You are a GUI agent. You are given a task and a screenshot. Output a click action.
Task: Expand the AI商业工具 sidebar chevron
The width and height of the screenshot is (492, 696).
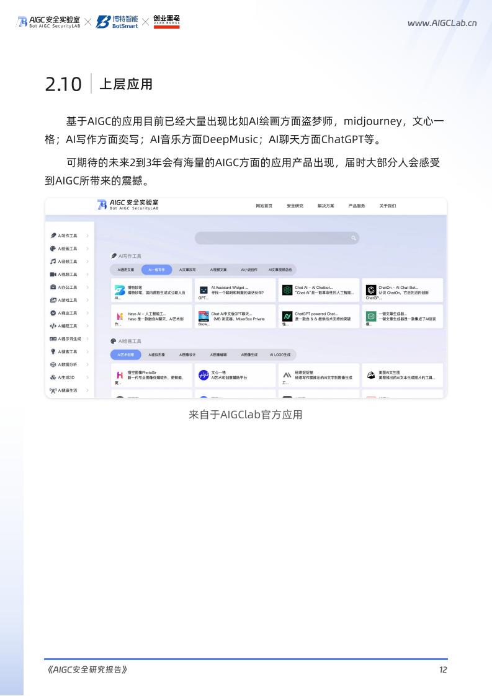click(87, 313)
